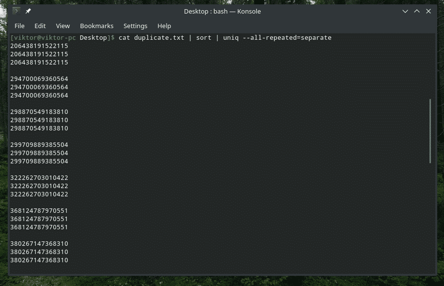Open the Help menu
This screenshot has height=286, width=444.
pyautogui.click(x=164, y=26)
